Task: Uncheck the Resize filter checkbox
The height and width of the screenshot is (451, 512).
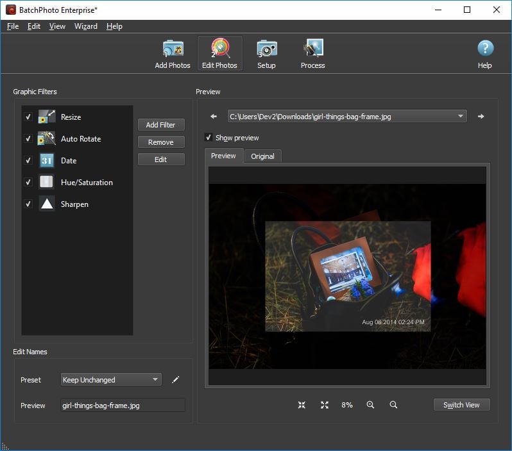Action: point(28,117)
